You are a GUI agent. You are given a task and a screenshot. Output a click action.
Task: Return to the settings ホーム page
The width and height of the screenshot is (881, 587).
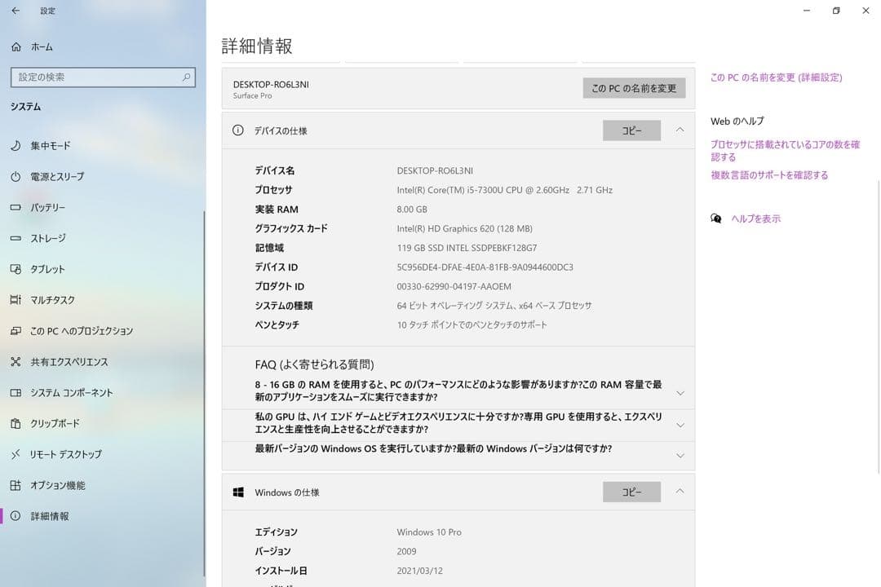[35, 46]
